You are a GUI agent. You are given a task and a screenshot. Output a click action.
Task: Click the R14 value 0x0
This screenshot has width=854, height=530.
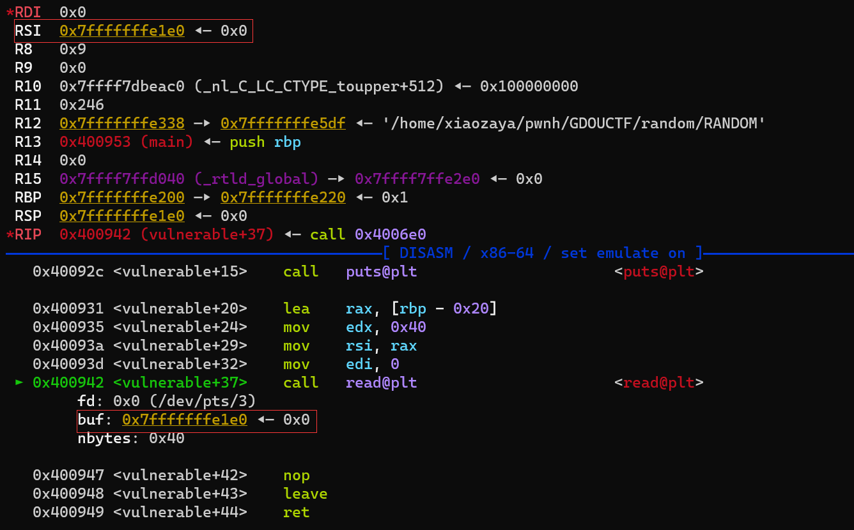point(73,160)
